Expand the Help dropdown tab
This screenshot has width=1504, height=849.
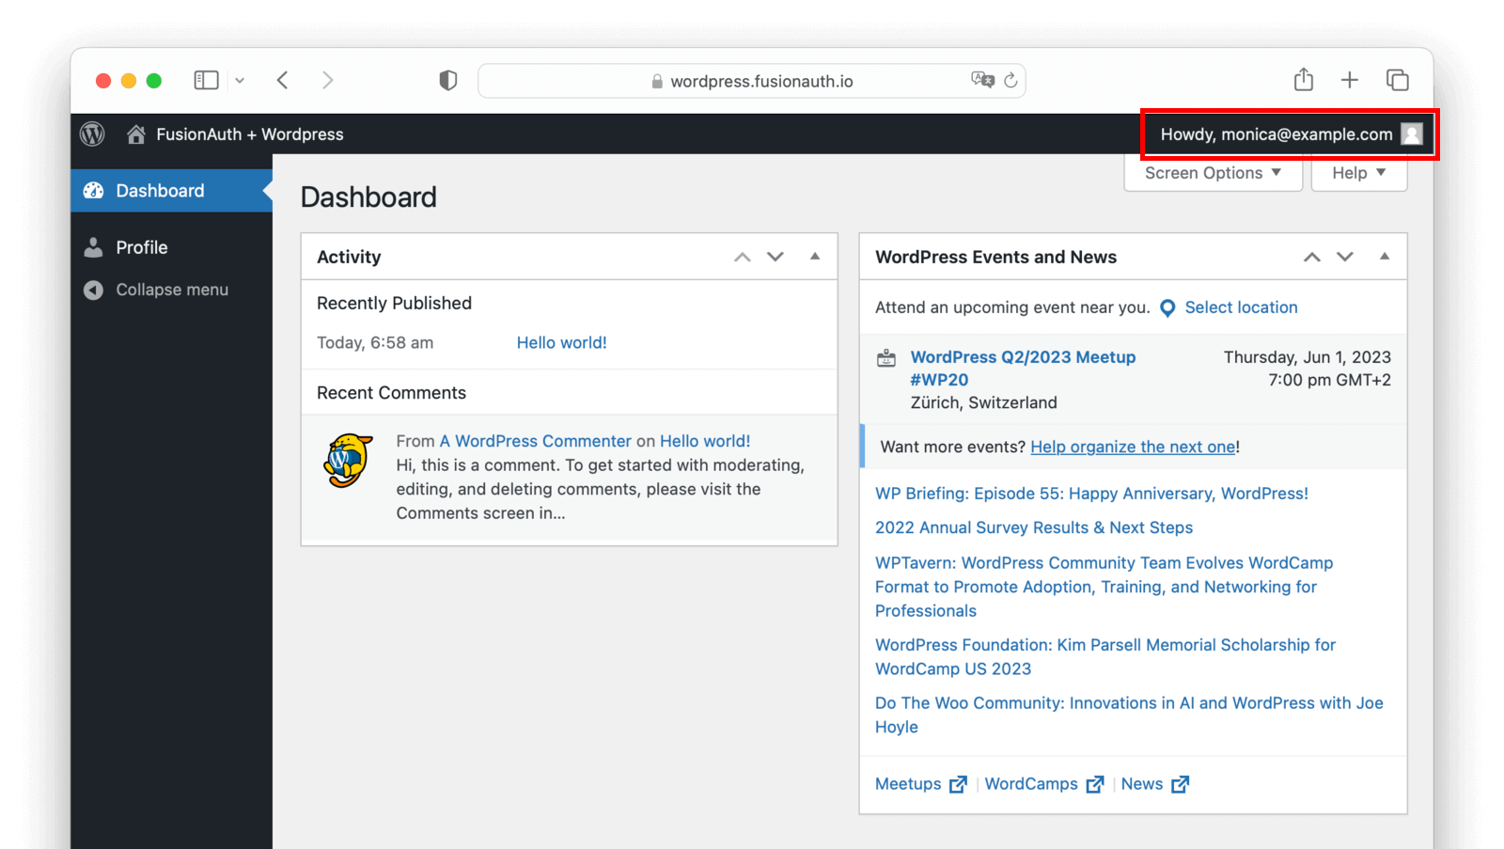click(x=1359, y=173)
